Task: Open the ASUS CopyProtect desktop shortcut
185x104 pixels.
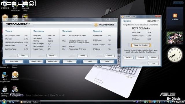Action: (5, 77)
